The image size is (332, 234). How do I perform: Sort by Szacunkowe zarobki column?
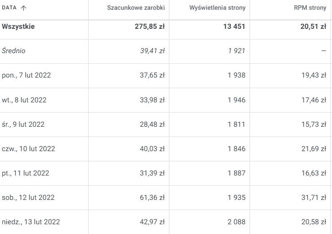point(136,9)
